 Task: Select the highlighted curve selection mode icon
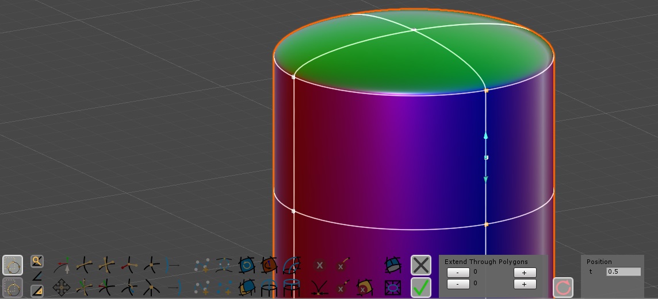pyautogui.click(x=13, y=265)
